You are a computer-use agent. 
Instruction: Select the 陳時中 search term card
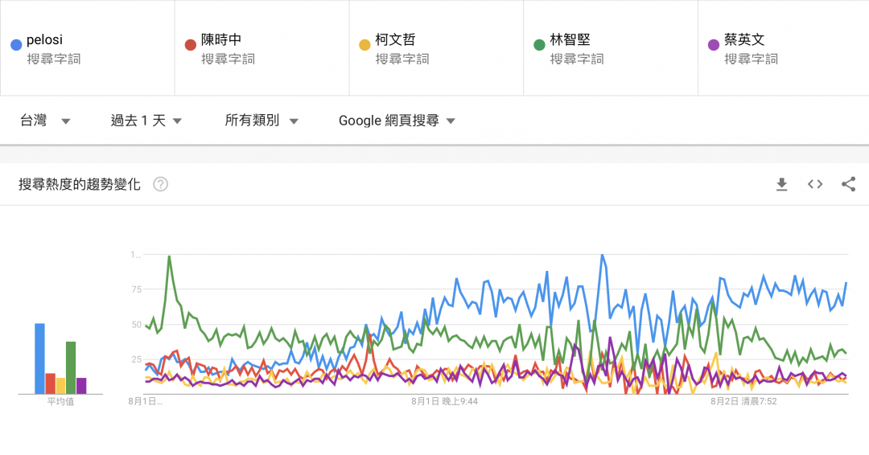(262, 48)
